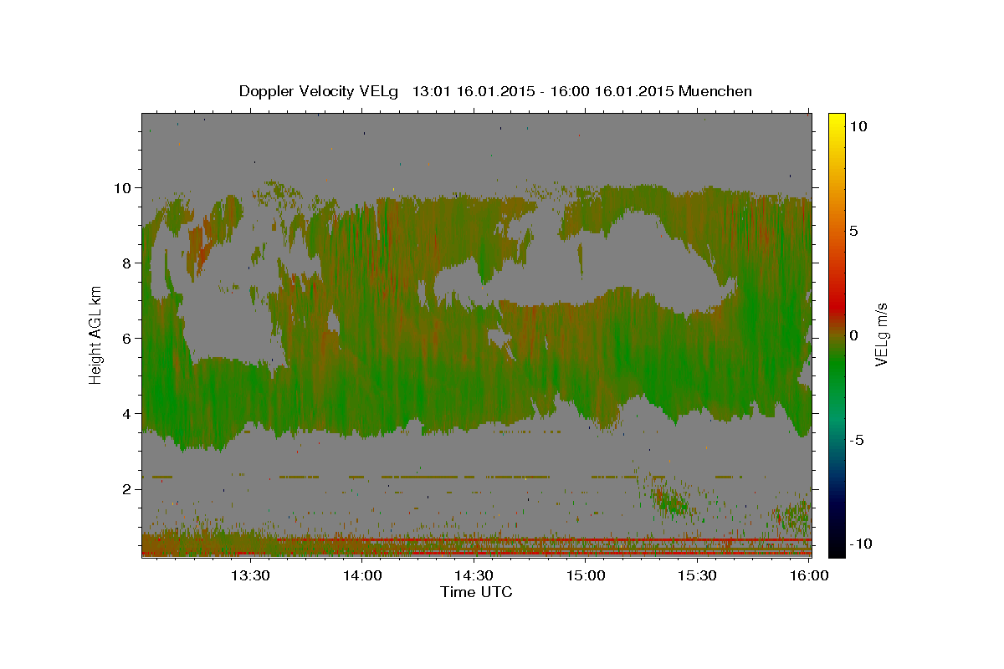Viewport: 1004px width, 669px height.
Task: Click the height tick label 6
Action: point(128,339)
